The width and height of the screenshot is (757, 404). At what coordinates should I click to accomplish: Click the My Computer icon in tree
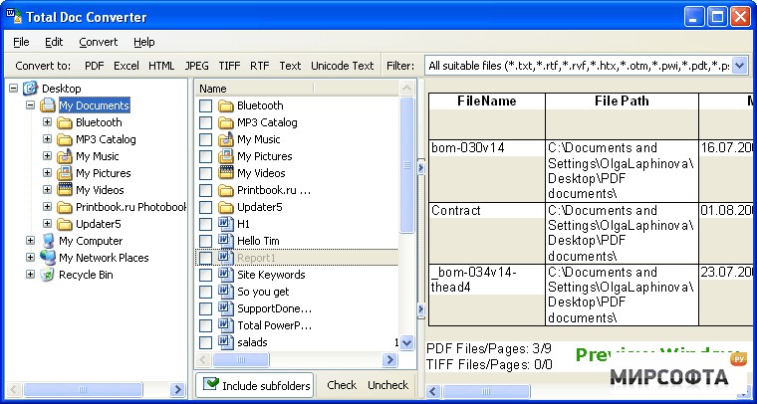pyautogui.click(x=48, y=241)
